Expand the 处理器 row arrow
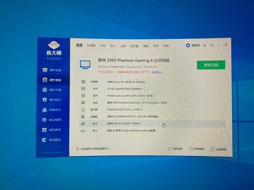The height and width of the screenshot is (190, 254). (222, 82)
